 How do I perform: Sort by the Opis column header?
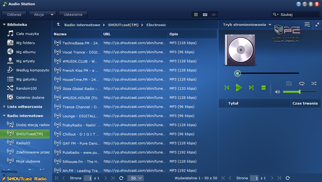pyautogui.click(x=192, y=34)
